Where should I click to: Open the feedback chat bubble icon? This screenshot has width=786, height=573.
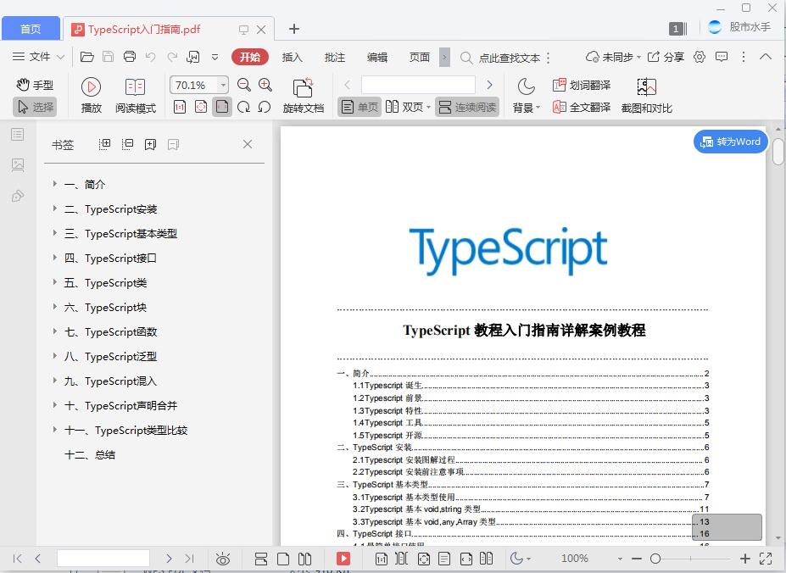pos(722,57)
